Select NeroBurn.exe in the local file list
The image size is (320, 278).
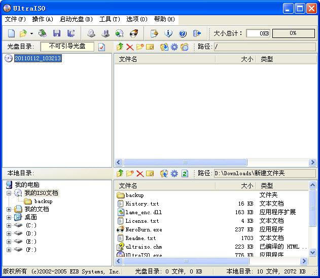click(x=144, y=230)
